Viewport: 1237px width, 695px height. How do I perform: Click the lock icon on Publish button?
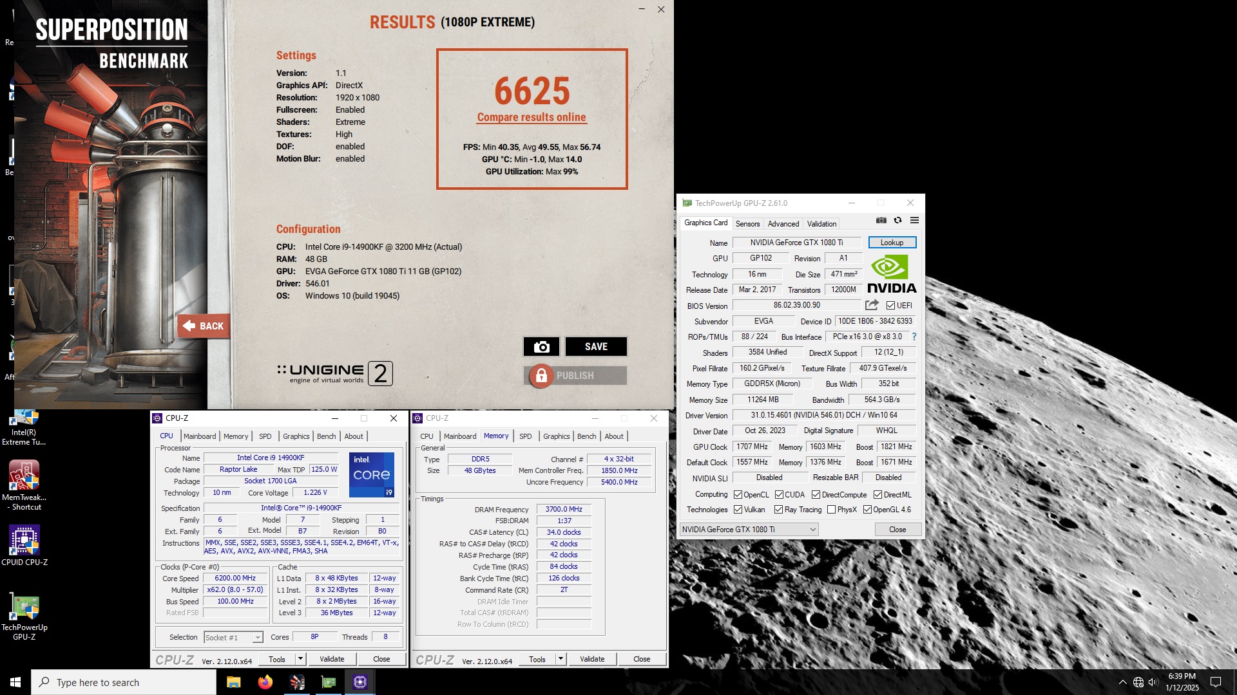tap(541, 376)
